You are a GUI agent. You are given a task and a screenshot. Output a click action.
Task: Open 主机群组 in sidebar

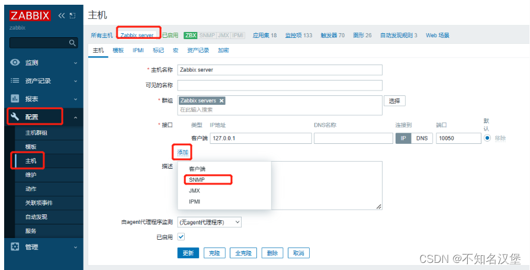tap(36, 133)
